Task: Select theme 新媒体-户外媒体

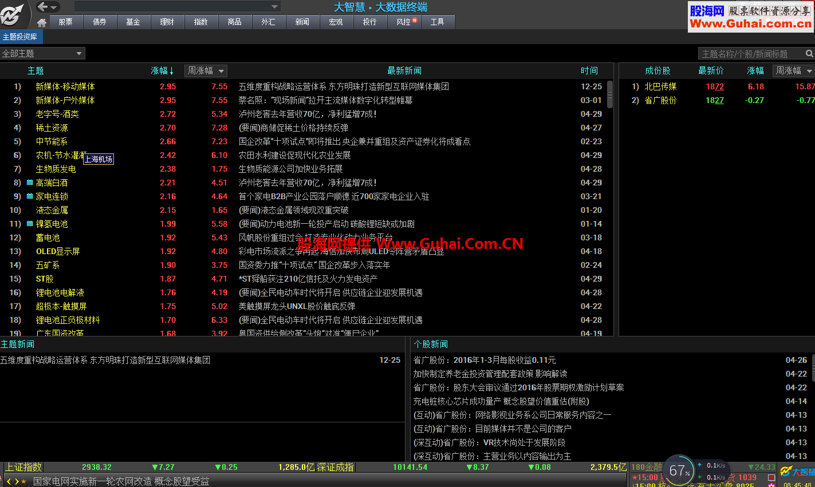Action: click(65, 100)
